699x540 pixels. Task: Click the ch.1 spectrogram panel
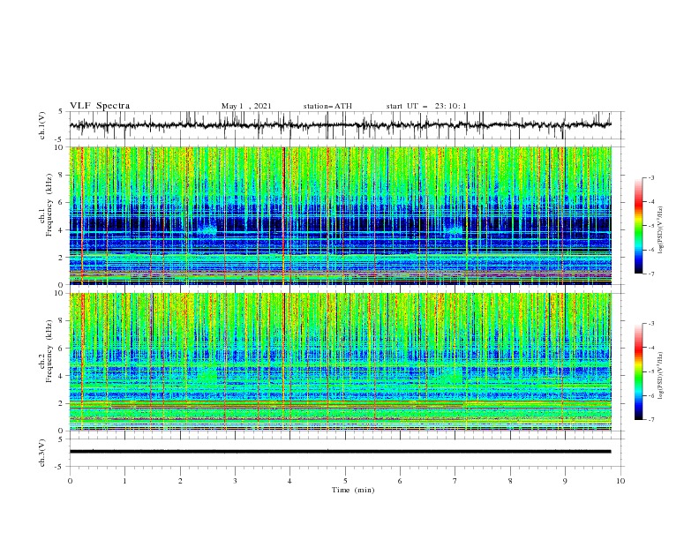pos(340,215)
